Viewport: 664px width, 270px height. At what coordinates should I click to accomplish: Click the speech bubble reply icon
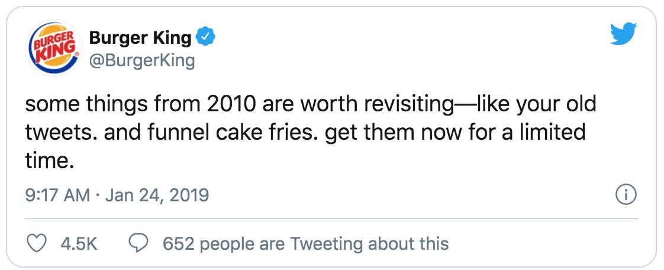137,243
